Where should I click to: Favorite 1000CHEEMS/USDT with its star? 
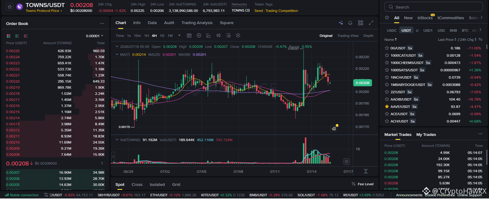387,63
